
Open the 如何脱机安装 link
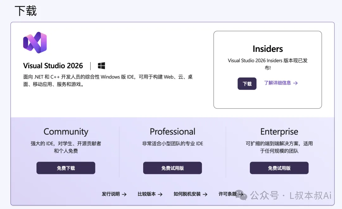click(x=190, y=194)
